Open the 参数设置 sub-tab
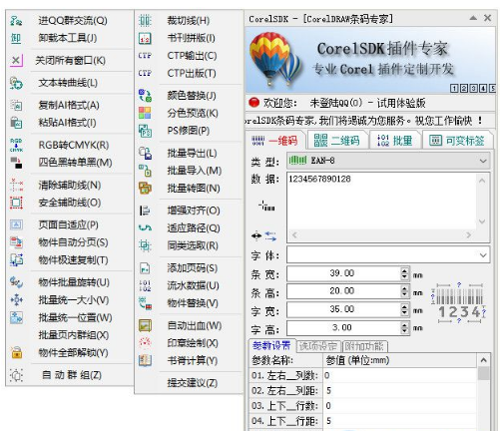This screenshot has width=501, height=431. coord(271,346)
